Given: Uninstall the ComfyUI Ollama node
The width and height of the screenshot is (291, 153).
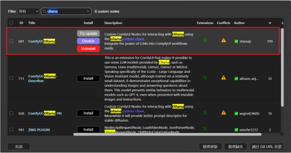Looking at the screenshot, I should pos(88,49).
